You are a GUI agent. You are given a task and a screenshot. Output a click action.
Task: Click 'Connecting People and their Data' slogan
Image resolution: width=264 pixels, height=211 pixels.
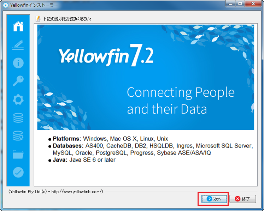pyautogui.click(x=181, y=101)
